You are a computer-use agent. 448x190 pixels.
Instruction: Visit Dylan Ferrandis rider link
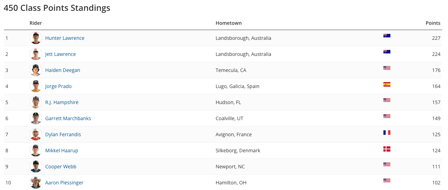(63, 134)
